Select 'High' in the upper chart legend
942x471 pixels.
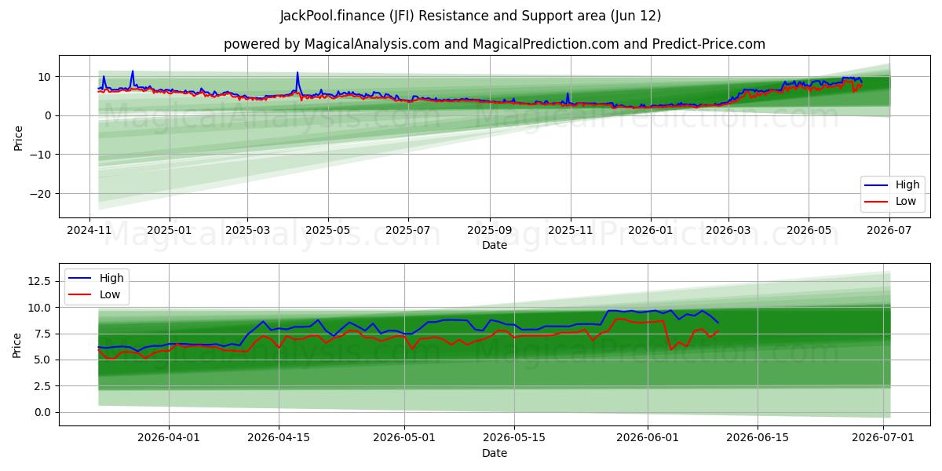click(x=908, y=186)
